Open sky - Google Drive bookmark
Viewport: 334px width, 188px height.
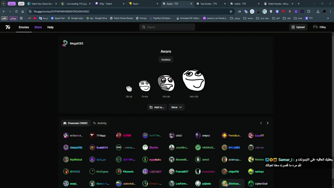(97, 18)
